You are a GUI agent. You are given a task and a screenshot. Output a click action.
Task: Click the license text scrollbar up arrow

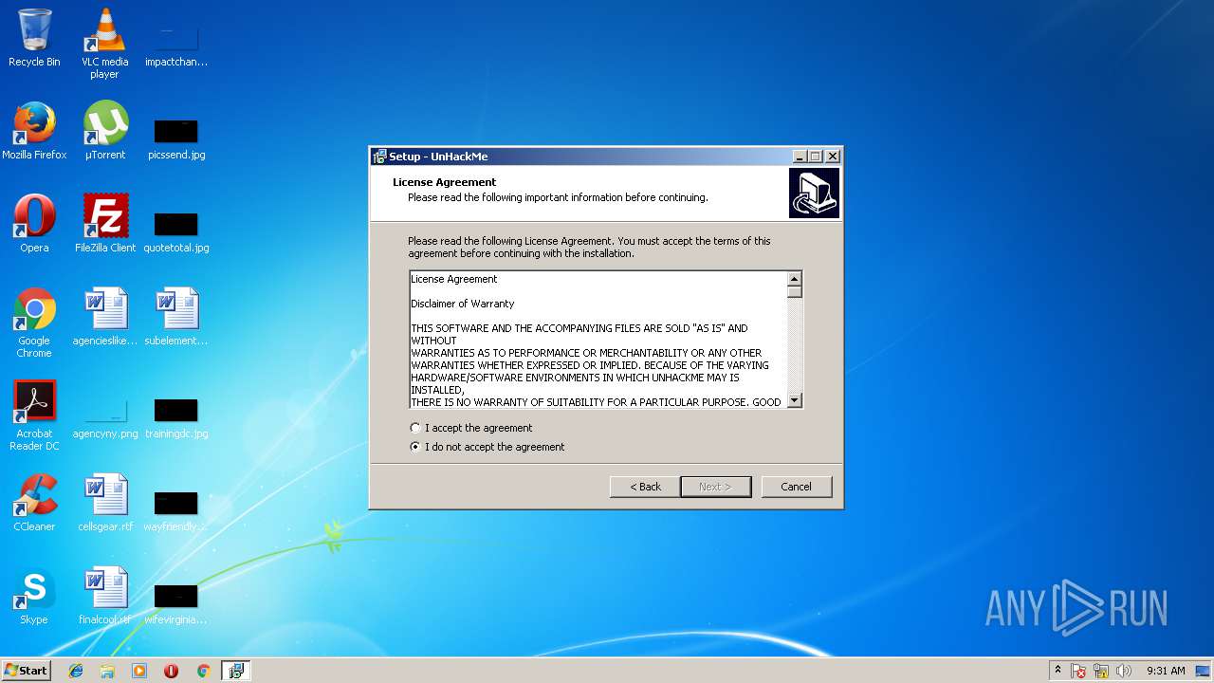(795, 279)
